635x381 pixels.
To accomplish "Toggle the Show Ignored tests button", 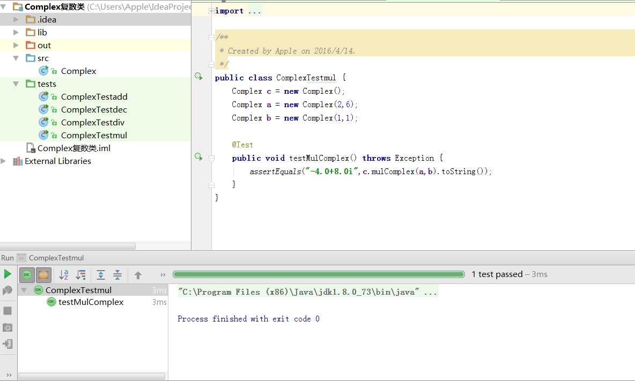I will (43, 275).
